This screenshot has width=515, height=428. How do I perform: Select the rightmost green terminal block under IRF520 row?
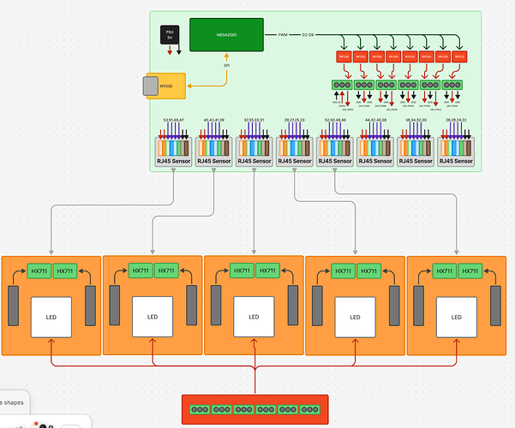452,85
